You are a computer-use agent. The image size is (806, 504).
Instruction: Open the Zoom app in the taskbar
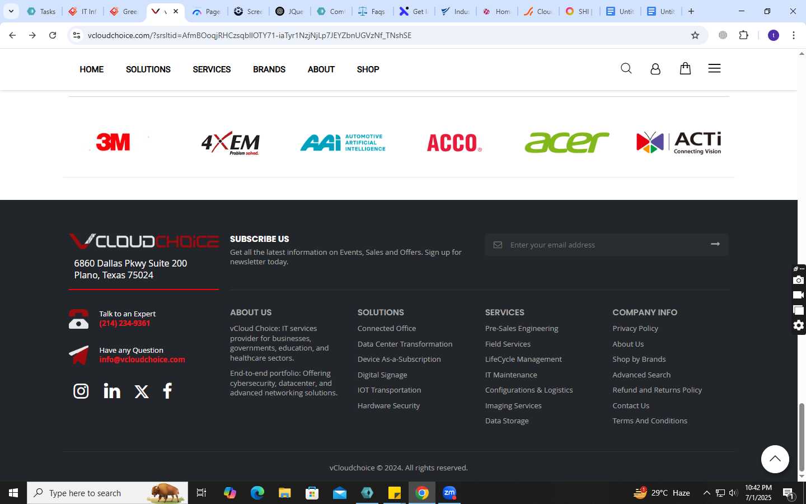(449, 493)
